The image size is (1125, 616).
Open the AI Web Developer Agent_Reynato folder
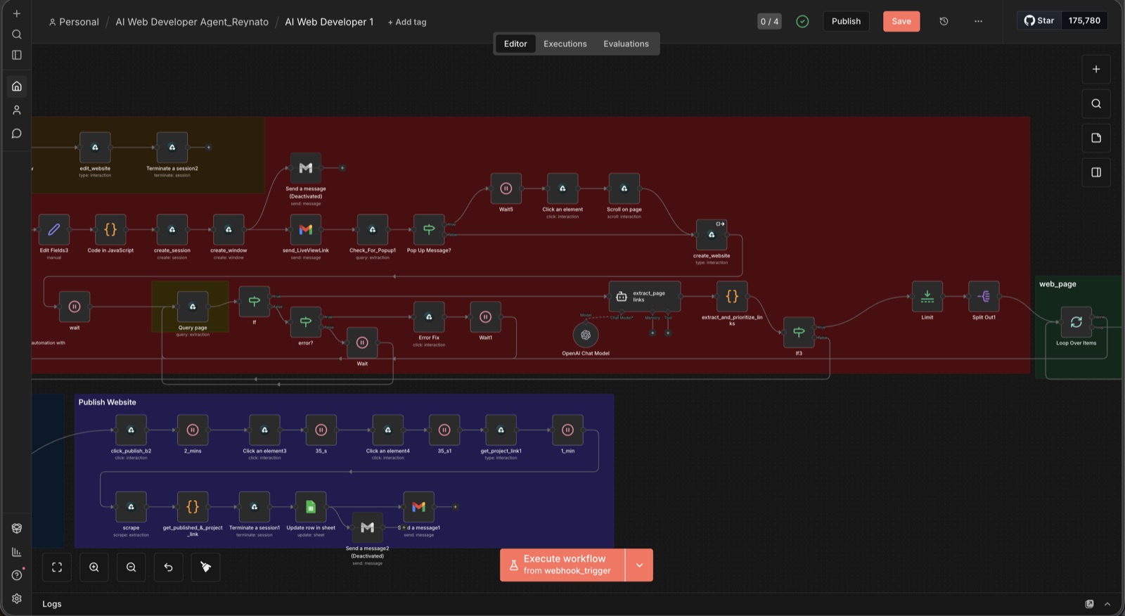192,22
